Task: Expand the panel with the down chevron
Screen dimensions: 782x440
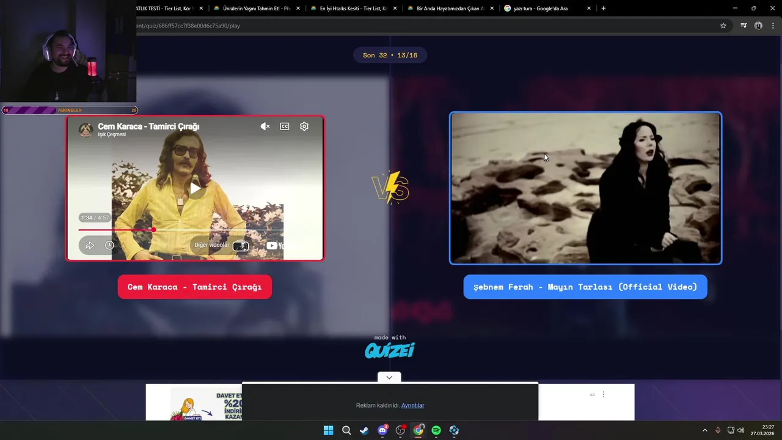Action: click(x=389, y=378)
